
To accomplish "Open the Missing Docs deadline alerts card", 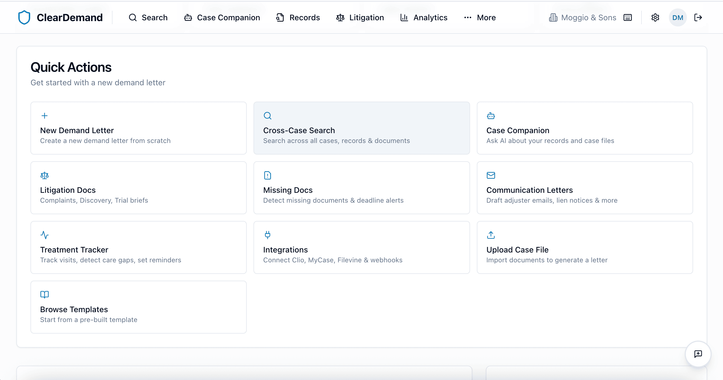I will (x=361, y=188).
